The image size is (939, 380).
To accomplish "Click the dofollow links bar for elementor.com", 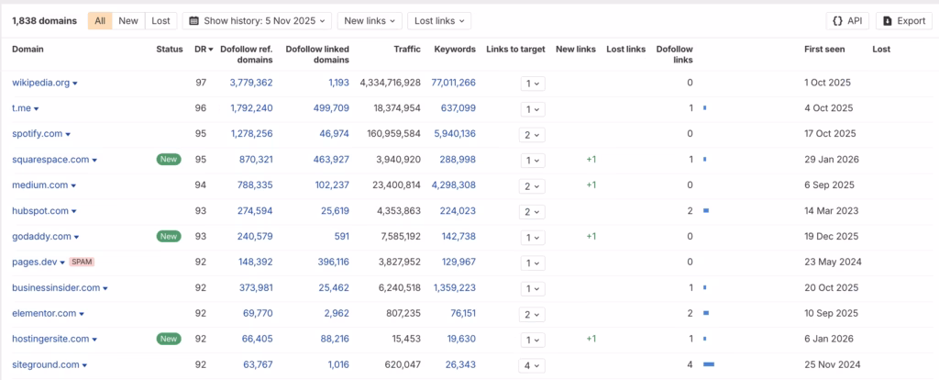I will (x=706, y=313).
